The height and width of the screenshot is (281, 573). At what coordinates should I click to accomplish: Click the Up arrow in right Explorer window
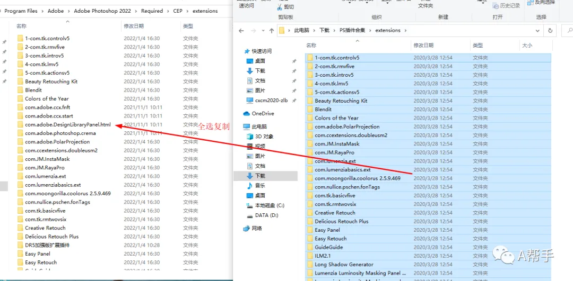coord(272,31)
